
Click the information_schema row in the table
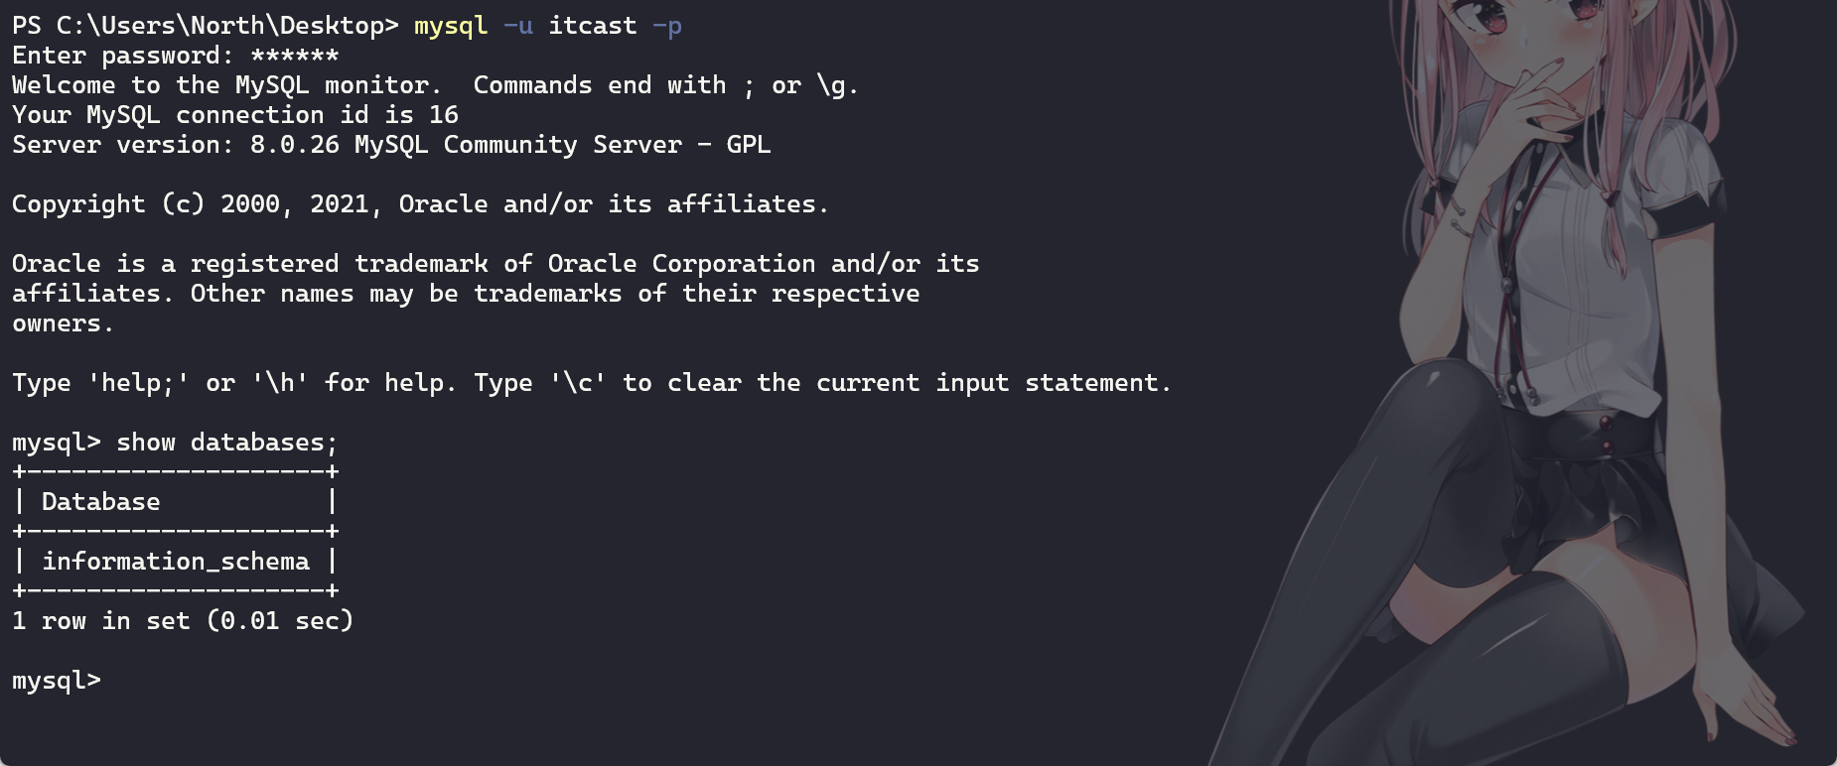click(x=176, y=562)
